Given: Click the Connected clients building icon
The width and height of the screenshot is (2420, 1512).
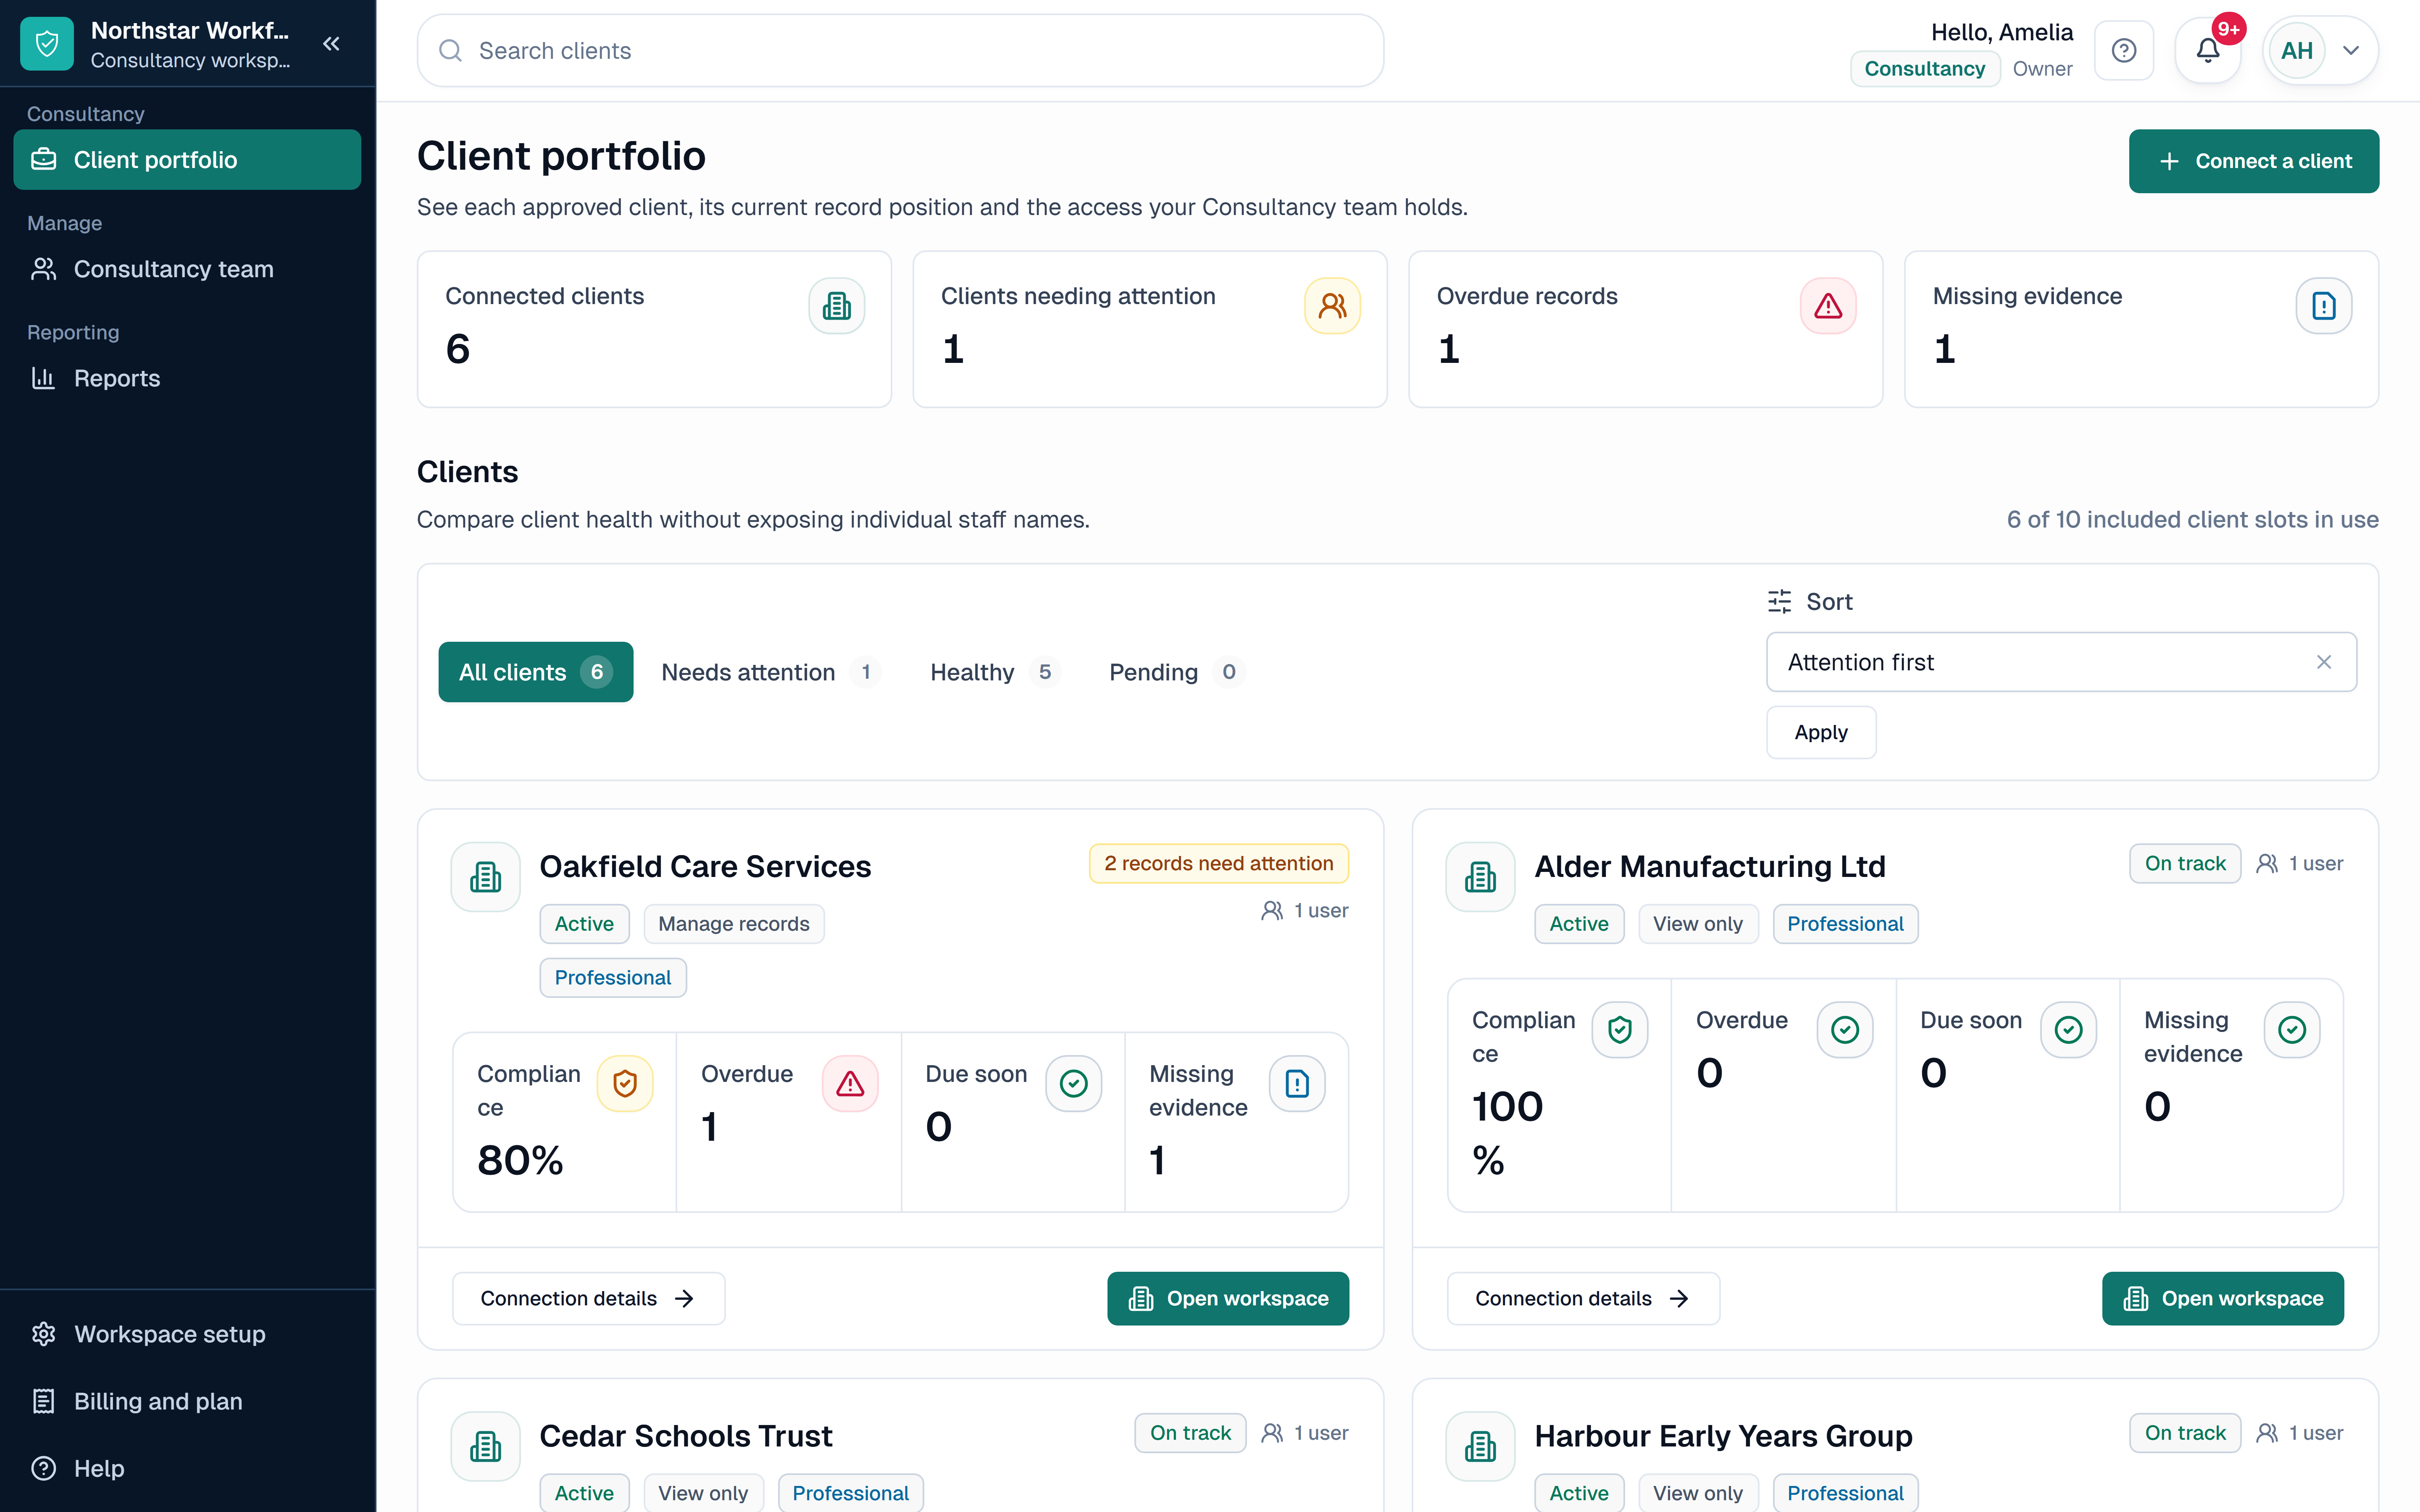Looking at the screenshot, I should coord(837,306).
